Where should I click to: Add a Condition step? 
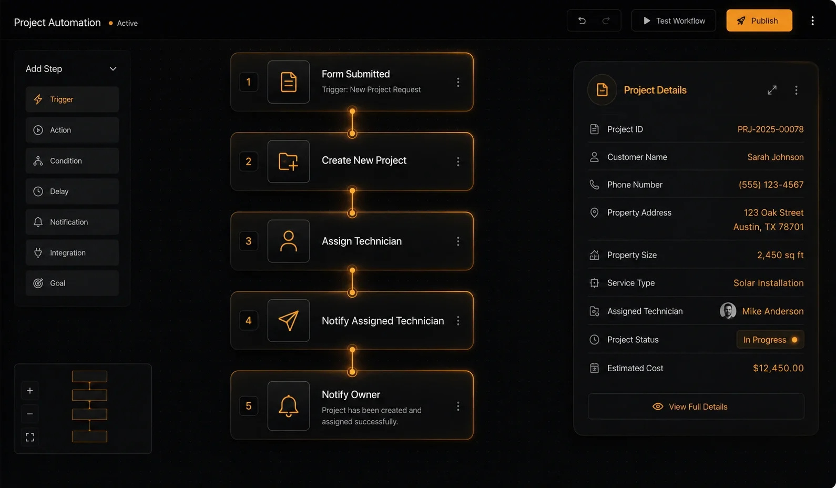click(x=72, y=161)
